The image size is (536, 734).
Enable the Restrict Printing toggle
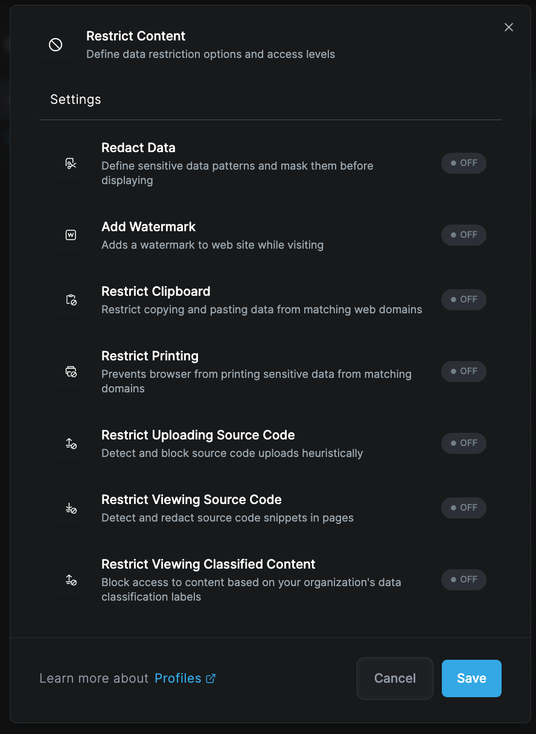pos(464,371)
